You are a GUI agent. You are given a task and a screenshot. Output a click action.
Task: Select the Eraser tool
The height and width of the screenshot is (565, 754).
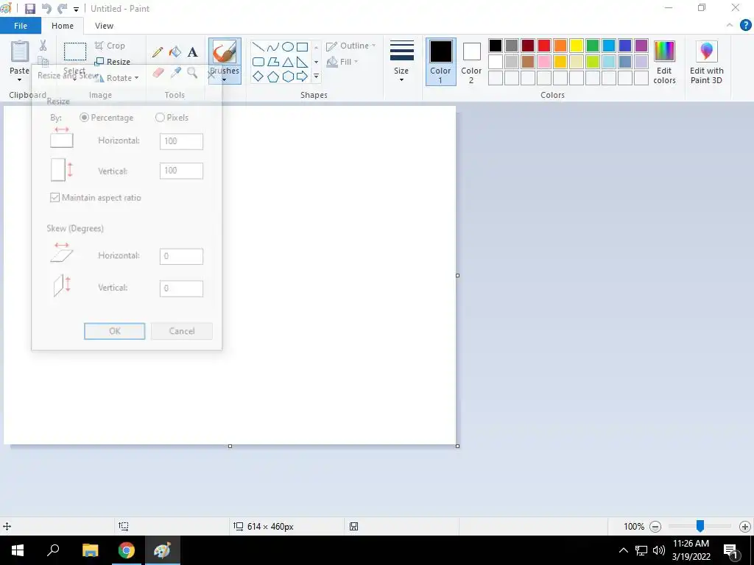coord(158,73)
